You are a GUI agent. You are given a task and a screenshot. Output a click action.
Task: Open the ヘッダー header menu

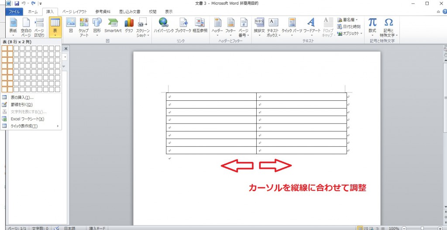pyautogui.click(x=217, y=27)
